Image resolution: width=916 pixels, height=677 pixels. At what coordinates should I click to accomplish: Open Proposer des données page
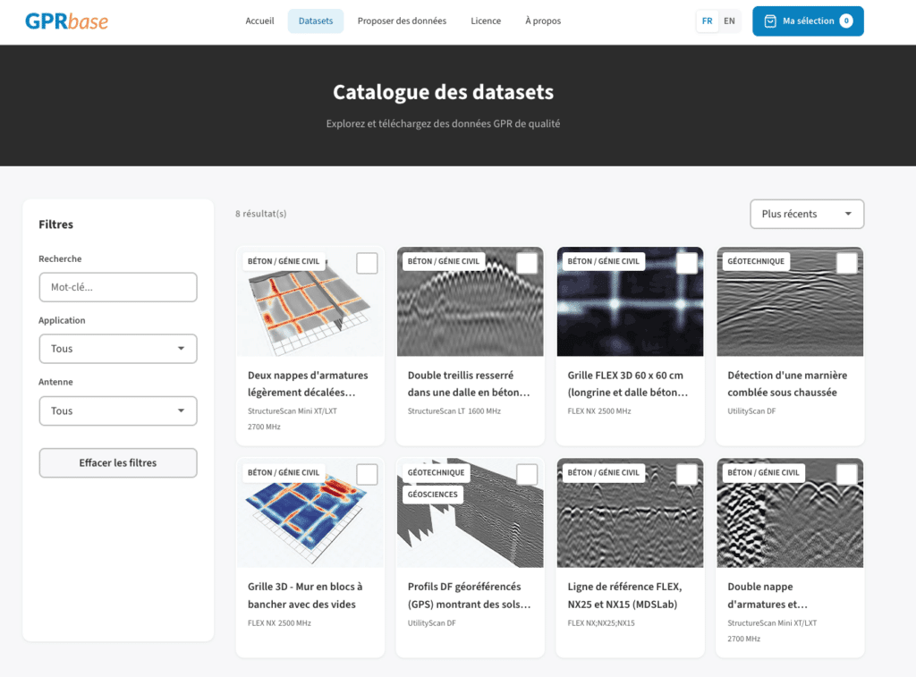[x=402, y=21]
